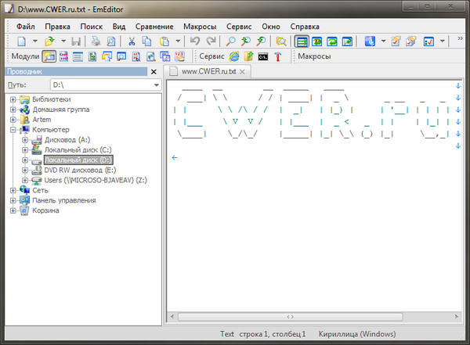
Task: Expand the Библиотеки tree node
Action: pyautogui.click(x=13, y=99)
